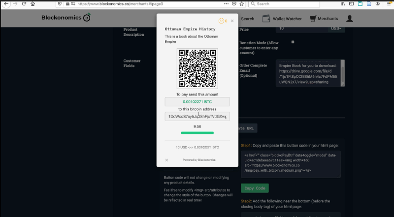The height and width of the screenshot is (217, 394).
Task: Click the 9:56 countdown timer text
Action: pos(197,126)
